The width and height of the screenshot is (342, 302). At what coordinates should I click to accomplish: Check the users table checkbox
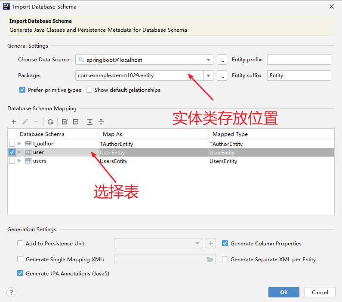(x=12, y=161)
